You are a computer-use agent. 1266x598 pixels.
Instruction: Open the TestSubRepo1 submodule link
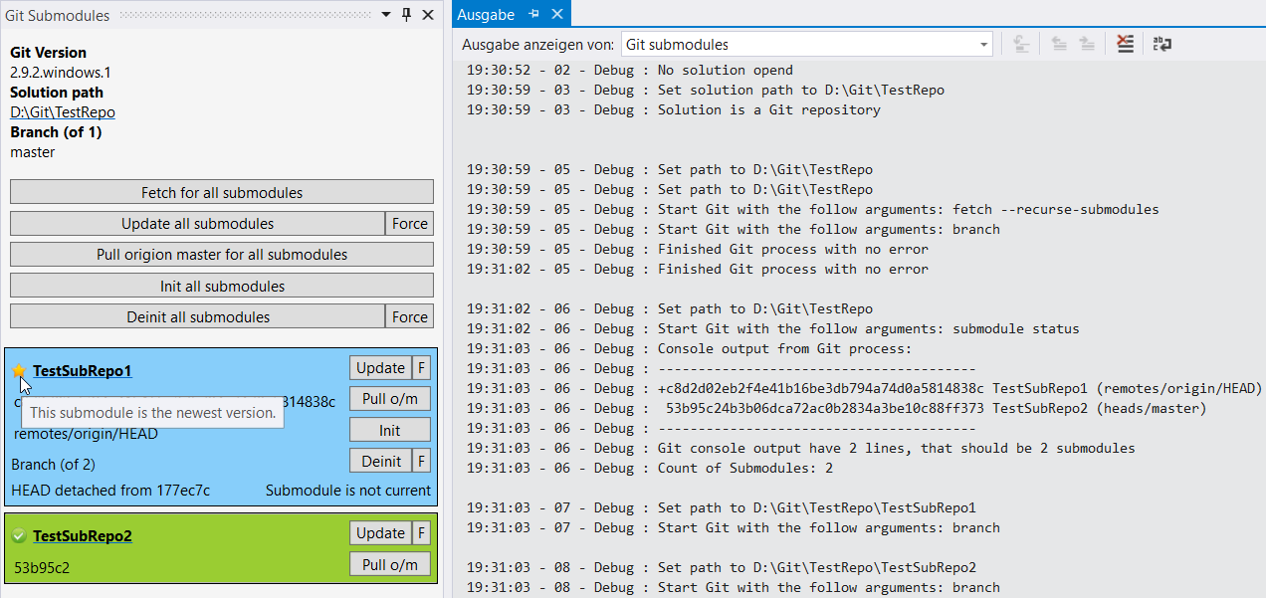point(83,371)
